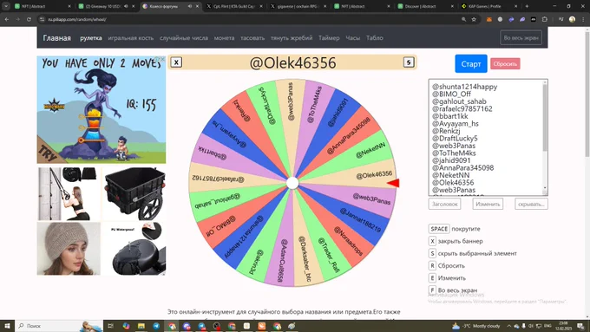Open Chrome three-dot menu
This screenshot has width=590, height=332.
[x=583, y=19]
